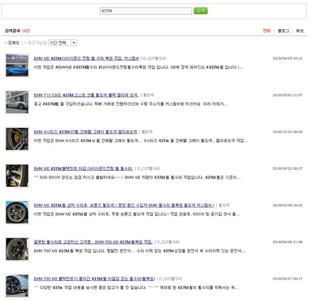This screenshot has width=313, height=300.
Task: Open thumbnail of the silver BMW F10 car
Action: click(x=17, y=102)
